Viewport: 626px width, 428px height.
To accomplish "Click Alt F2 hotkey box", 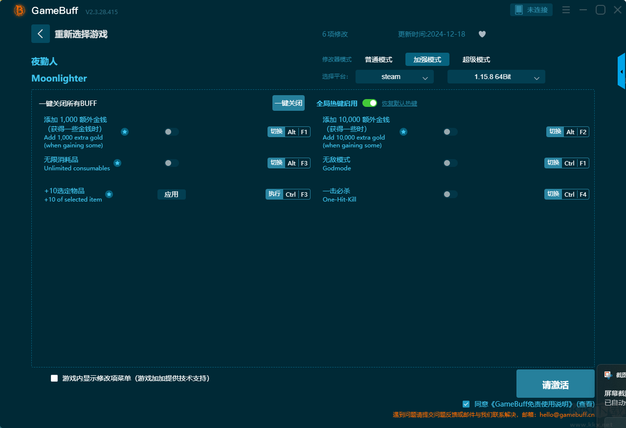I will (568, 132).
